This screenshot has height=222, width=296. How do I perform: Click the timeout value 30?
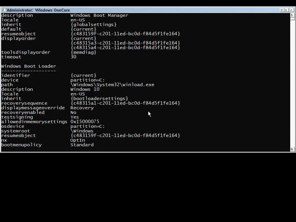[73, 57]
